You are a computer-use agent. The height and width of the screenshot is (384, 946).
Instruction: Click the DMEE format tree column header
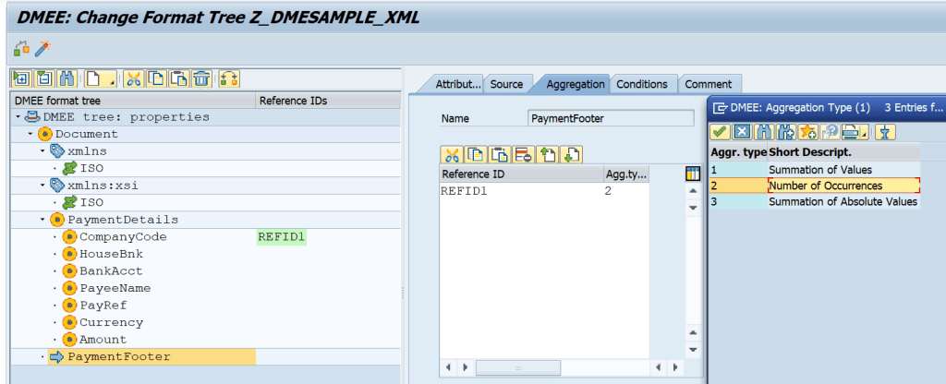pos(133,101)
